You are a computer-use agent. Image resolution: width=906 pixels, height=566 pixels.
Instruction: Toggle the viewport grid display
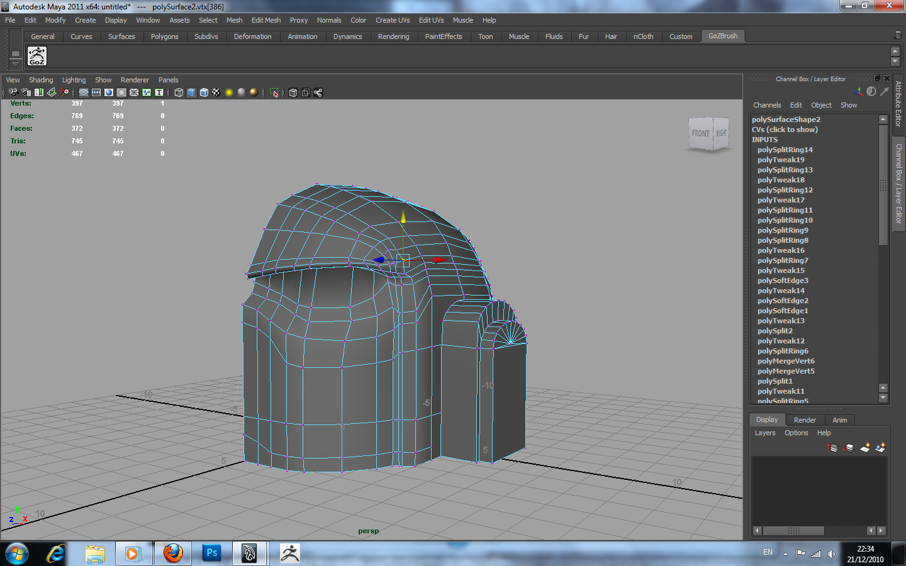84,92
